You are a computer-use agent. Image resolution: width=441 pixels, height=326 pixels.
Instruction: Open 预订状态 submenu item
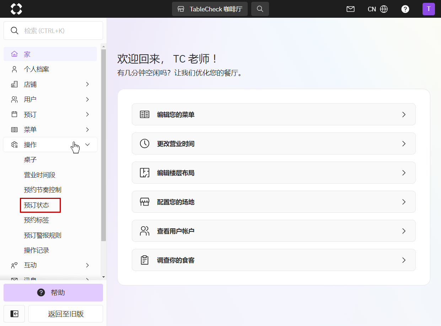(37, 205)
